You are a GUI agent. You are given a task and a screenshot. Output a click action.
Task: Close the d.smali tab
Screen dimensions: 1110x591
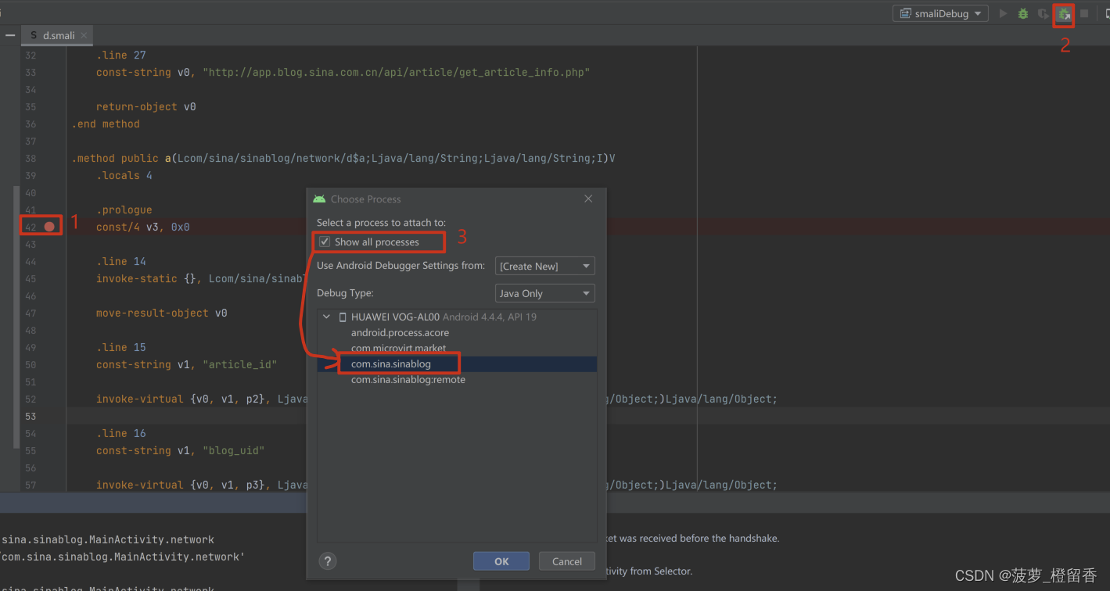[x=84, y=35]
